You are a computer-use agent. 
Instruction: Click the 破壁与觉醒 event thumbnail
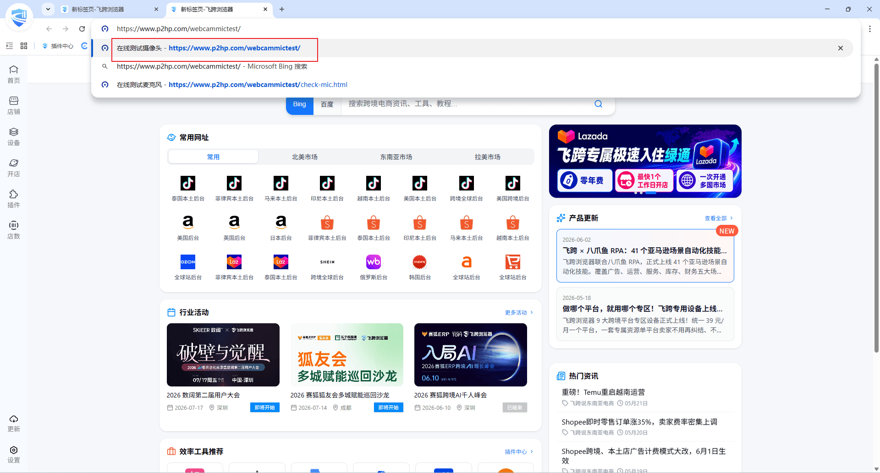pos(223,355)
